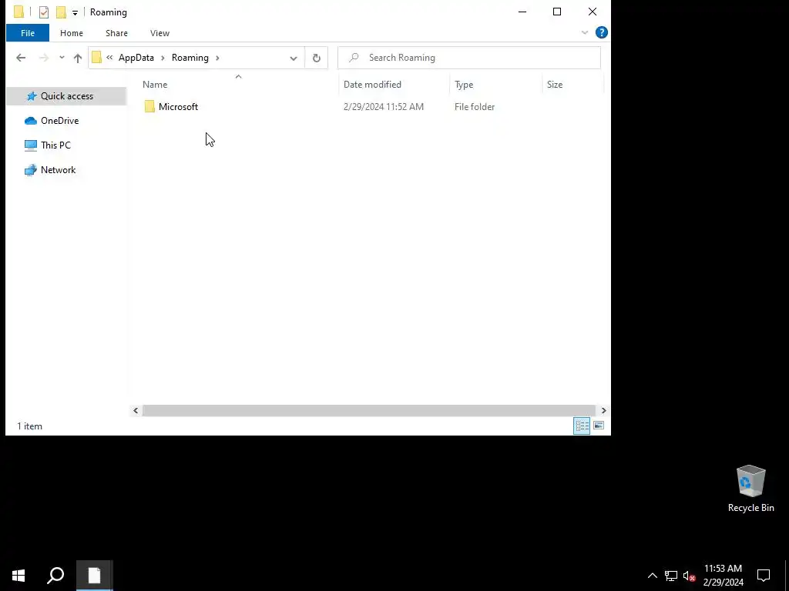Click Roaming in the address path
The width and height of the screenshot is (789, 591).
[x=190, y=58]
